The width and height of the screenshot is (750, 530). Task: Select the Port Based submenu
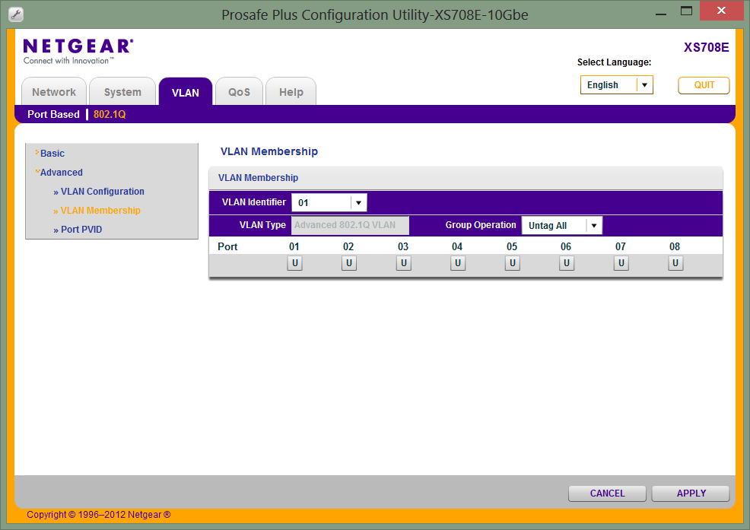53,114
